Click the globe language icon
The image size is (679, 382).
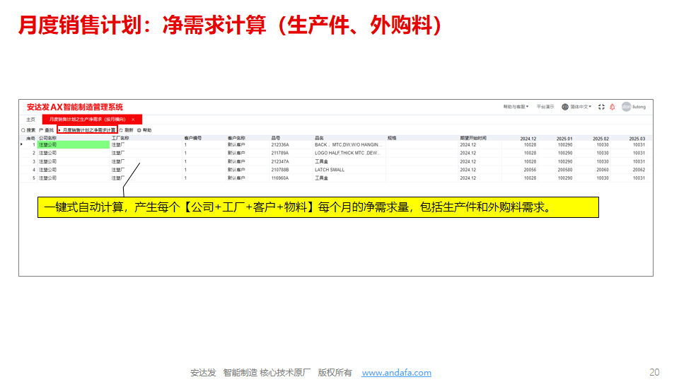click(565, 107)
